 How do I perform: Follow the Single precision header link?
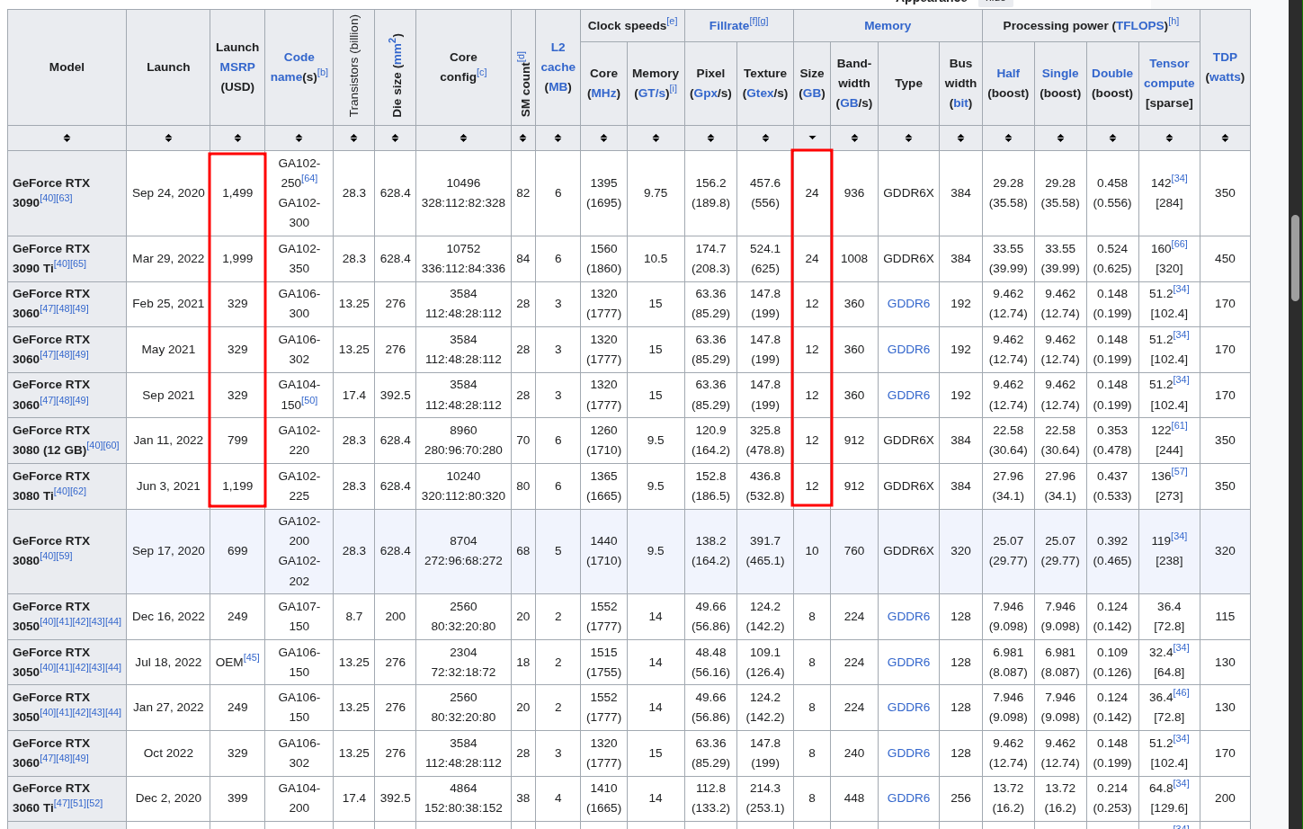tap(1060, 74)
